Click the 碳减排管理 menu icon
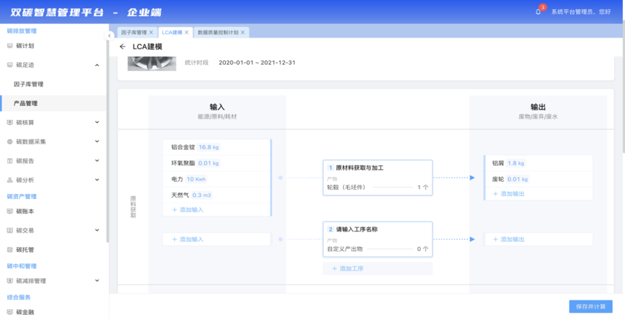 [10, 281]
